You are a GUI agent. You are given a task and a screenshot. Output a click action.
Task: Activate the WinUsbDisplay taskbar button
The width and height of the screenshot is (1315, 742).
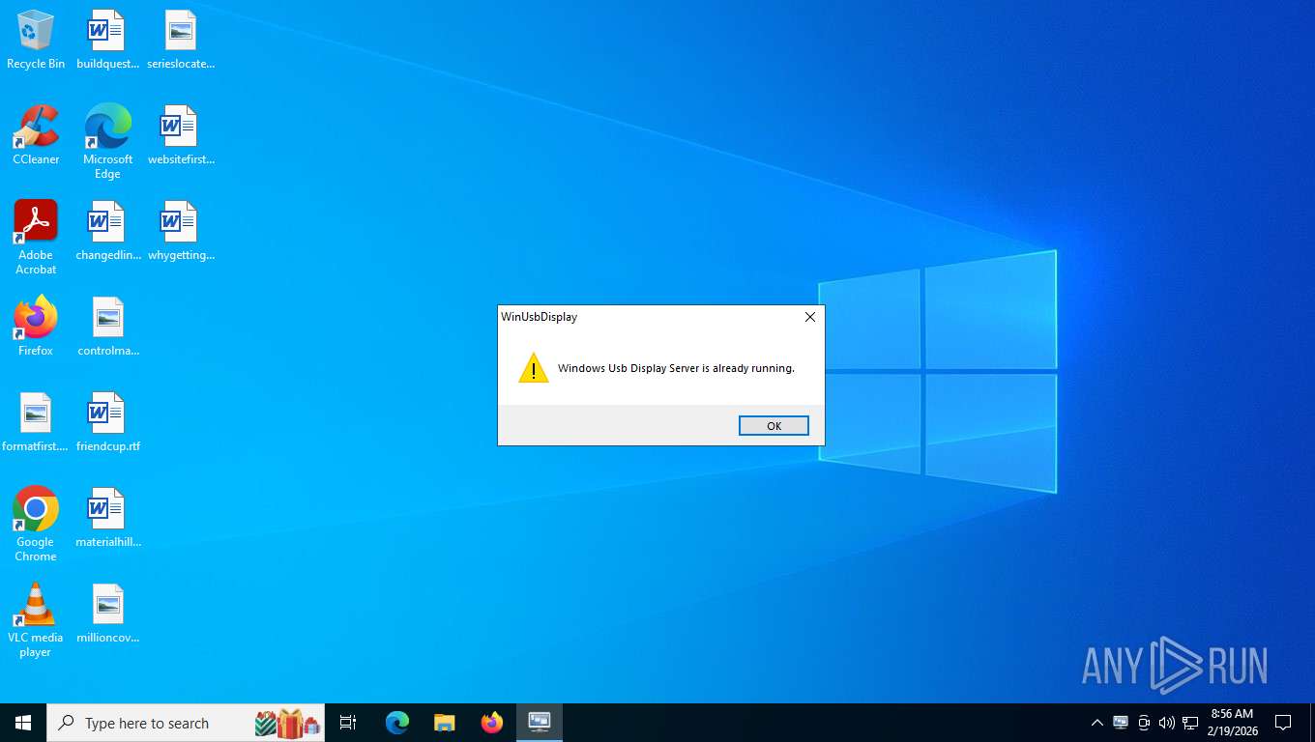point(539,723)
